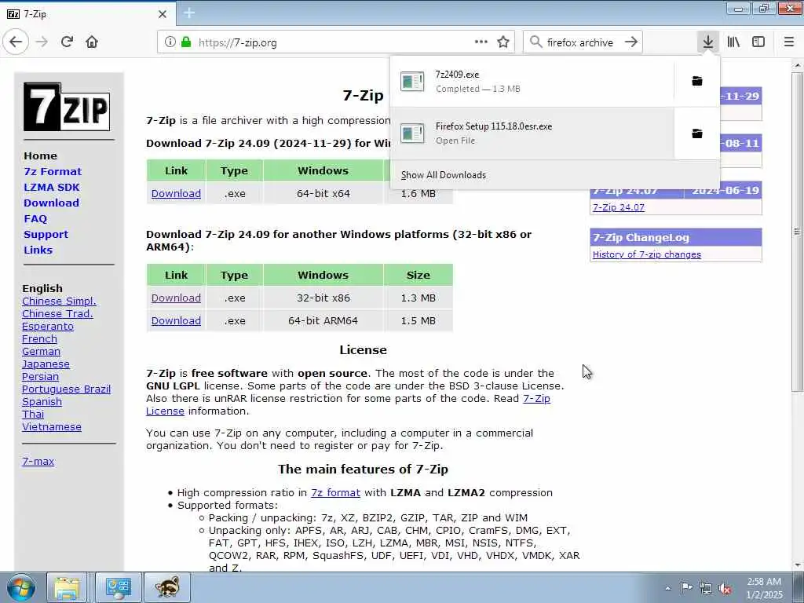Viewport: 804px width, 603px height.
Task: Switch language to Chinese Trad.
Action: pyautogui.click(x=57, y=313)
